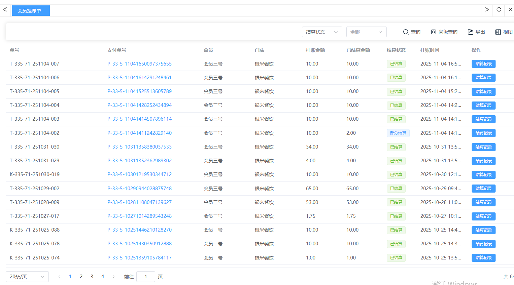Click the double-right chevron tab scroll icon
The width and height of the screenshot is (514, 285).
tap(487, 10)
